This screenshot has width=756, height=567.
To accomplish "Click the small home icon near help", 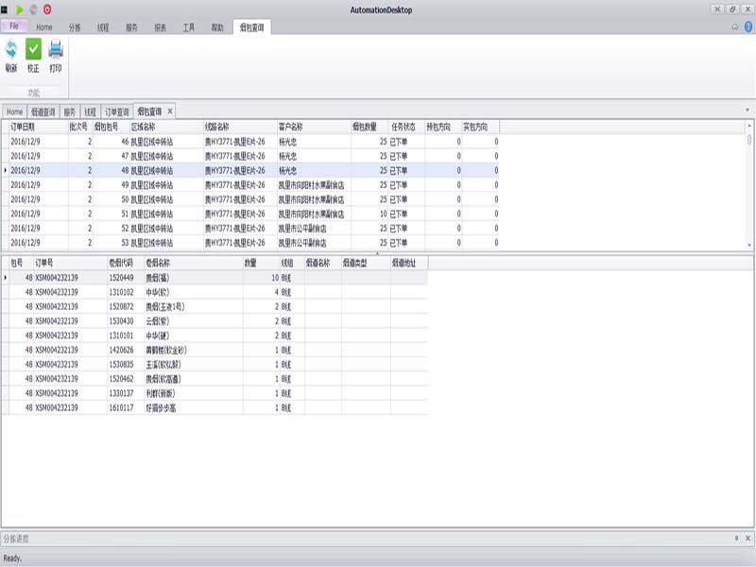I will [734, 26].
